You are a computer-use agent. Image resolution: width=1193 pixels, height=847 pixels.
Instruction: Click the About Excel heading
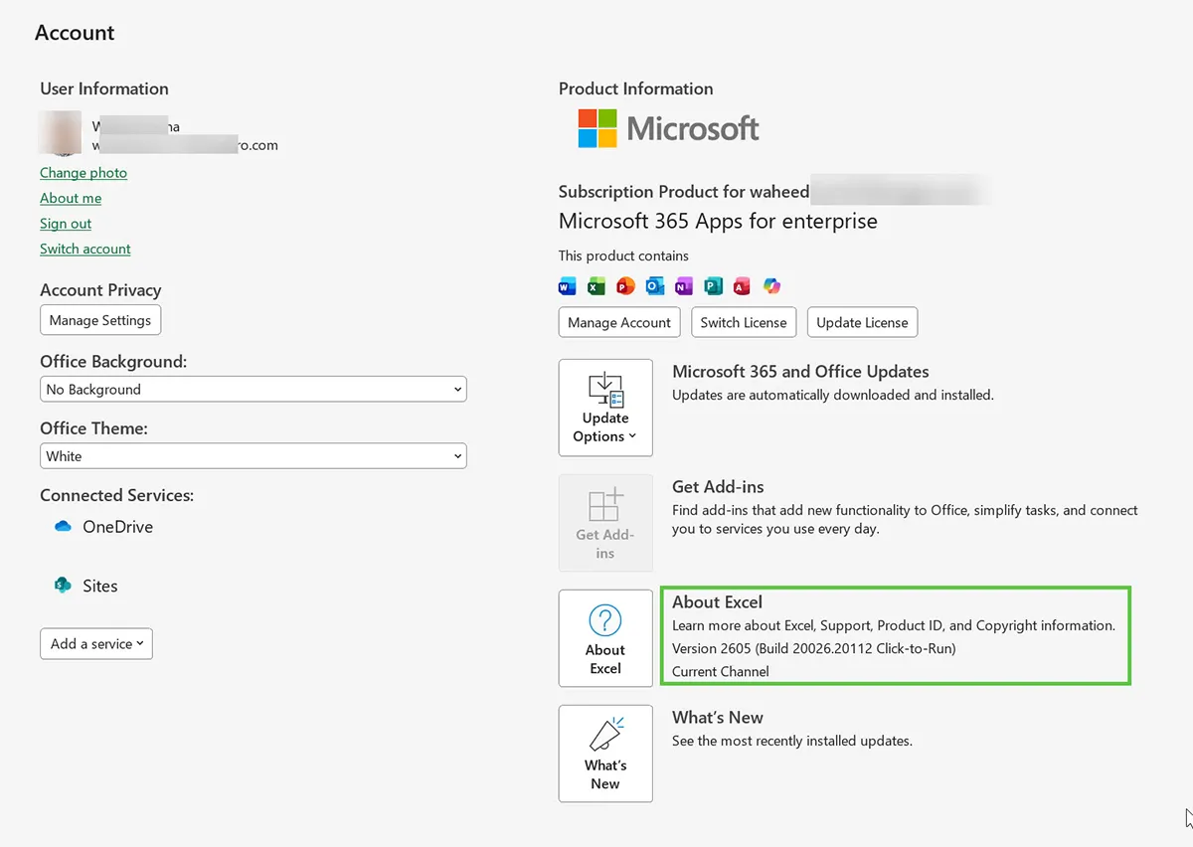coord(717,602)
